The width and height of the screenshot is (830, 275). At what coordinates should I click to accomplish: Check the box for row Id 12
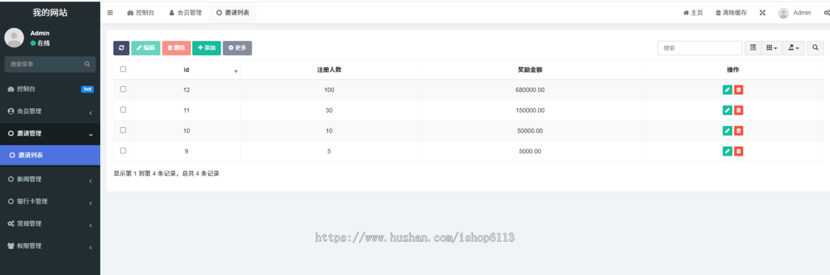pyautogui.click(x=123, y=89)
